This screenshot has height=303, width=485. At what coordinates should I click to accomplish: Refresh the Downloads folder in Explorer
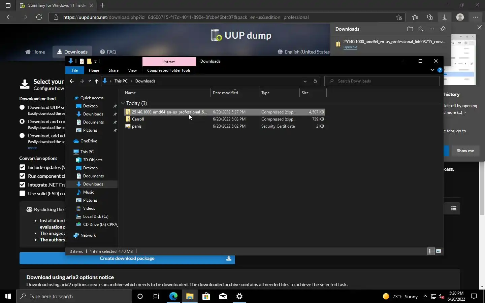(315, 81)
